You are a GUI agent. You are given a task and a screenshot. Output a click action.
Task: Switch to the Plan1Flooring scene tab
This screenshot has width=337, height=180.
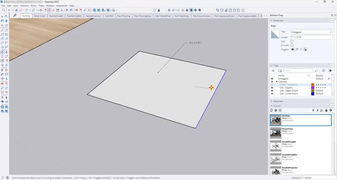click(123, 16)
